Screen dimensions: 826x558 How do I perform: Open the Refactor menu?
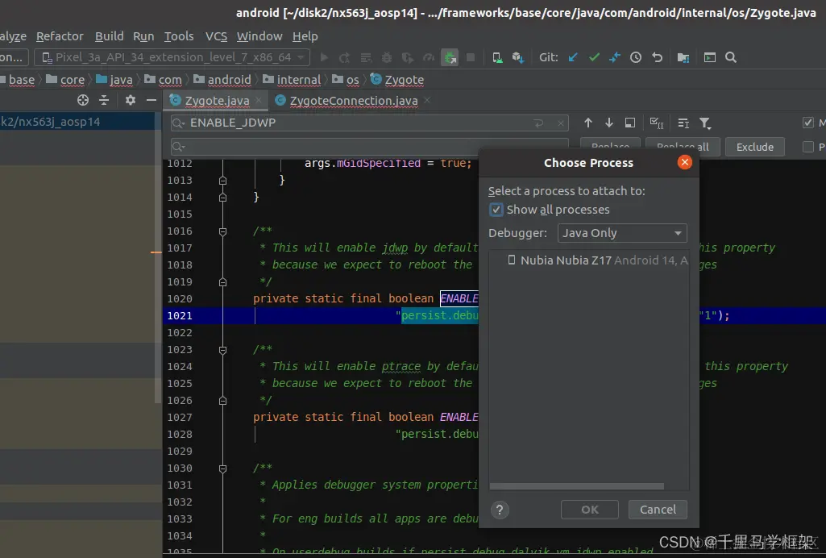pos(60,36)
